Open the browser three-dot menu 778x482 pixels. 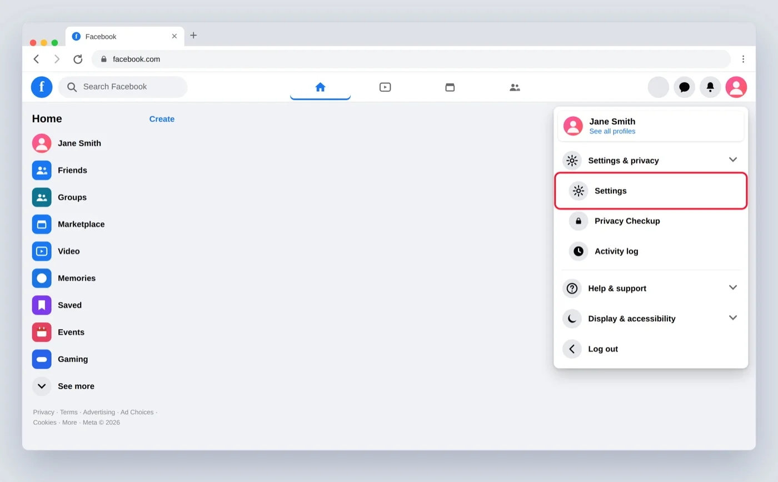click(x=743, y=59)
